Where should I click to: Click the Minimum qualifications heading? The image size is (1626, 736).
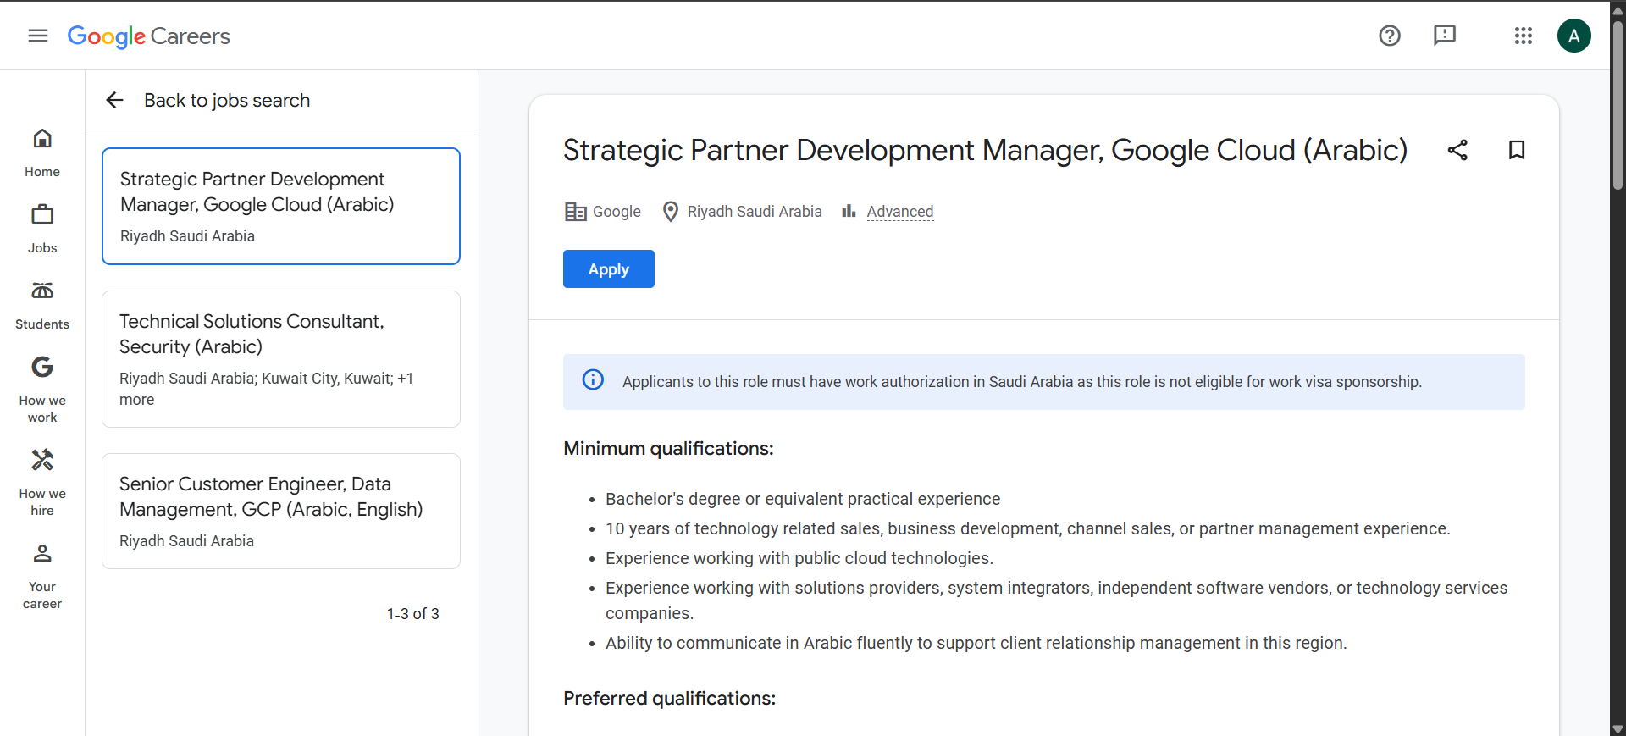point(668,448)
